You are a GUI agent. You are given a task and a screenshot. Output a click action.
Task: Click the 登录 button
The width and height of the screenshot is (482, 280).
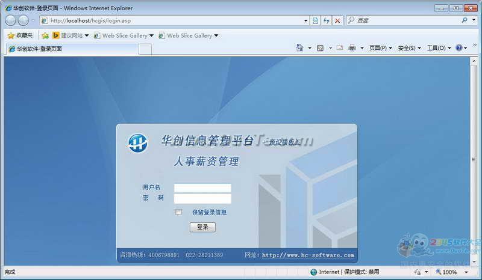coord(202,227)
